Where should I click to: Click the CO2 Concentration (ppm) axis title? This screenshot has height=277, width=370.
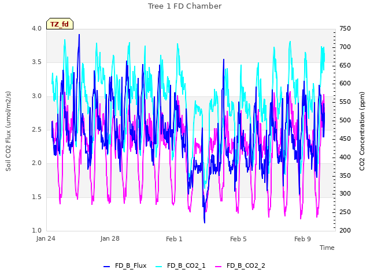[x=362, y=131]
